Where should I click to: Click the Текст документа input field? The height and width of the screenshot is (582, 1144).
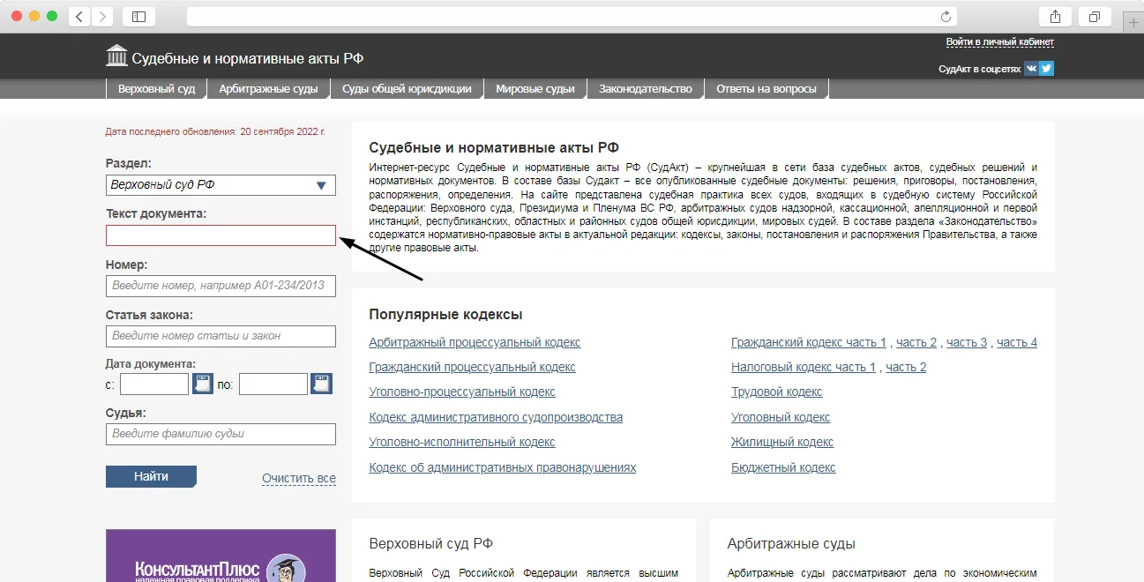[x=221, y=235]
